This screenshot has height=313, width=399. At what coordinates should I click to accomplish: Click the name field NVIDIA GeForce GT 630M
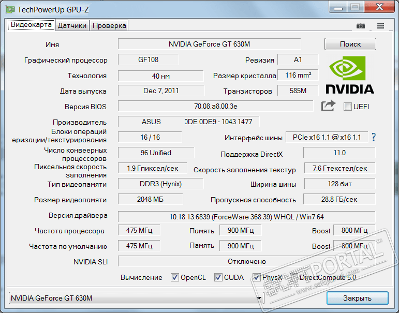coord(209,44)
